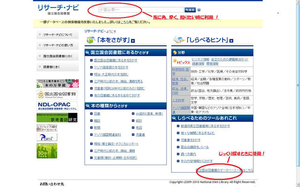Open the 経済、社会、教育 field link
300x187 pixels.
pos(181,81)
